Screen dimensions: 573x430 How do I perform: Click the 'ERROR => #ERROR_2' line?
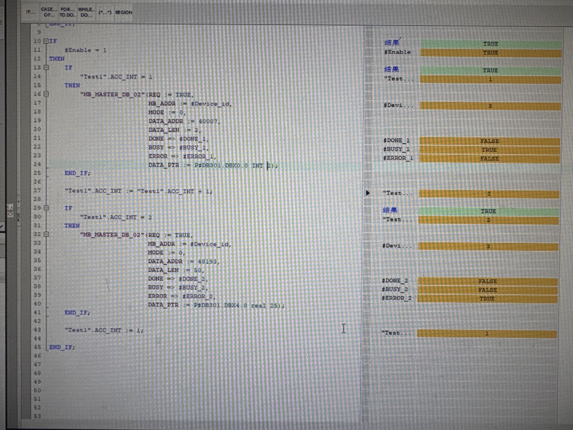click(182, 296)
